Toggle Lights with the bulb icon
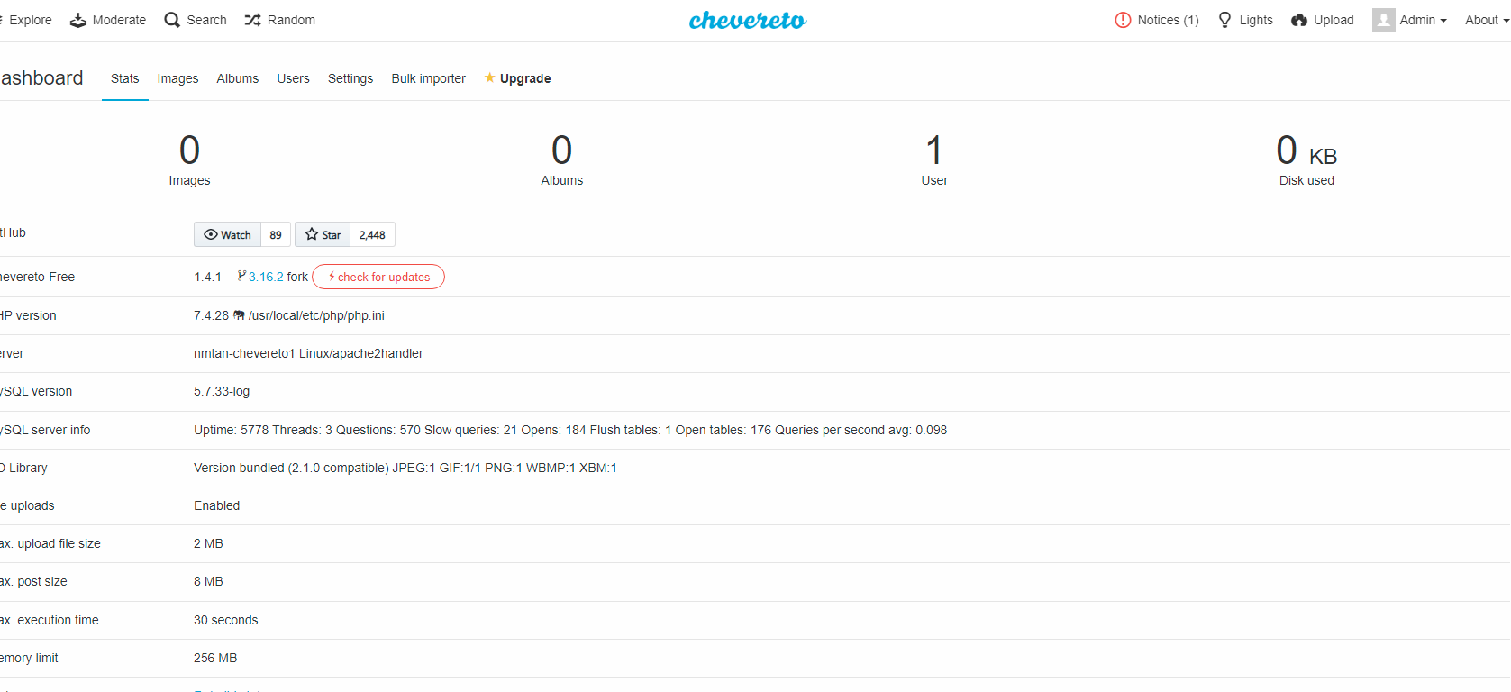The height and width of the screenshot is (692, 1511). pos(1224,20)
